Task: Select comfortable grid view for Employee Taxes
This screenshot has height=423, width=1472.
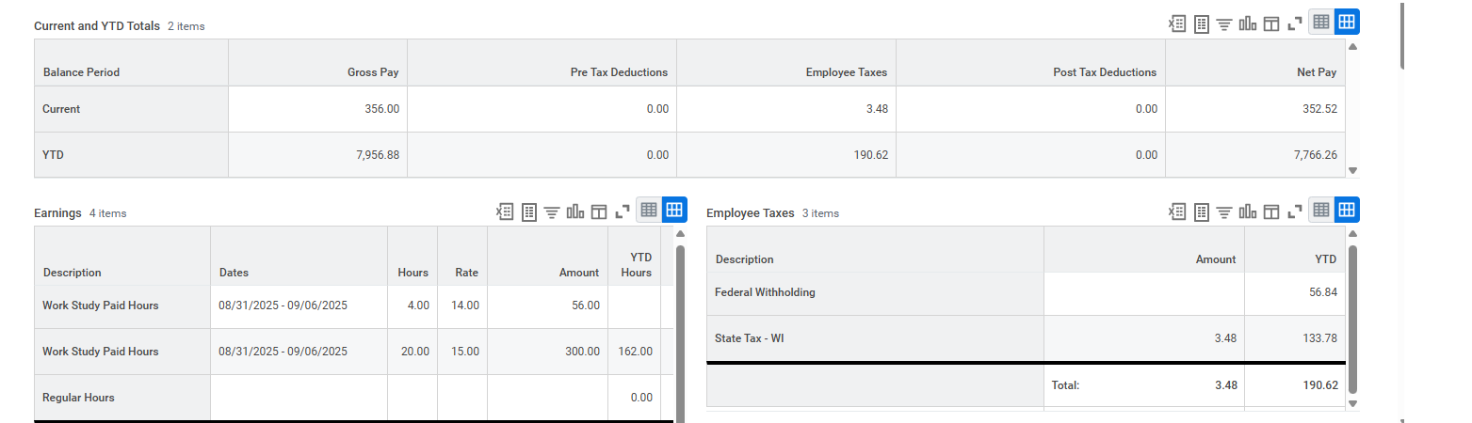Action: tap(1347, 211)
